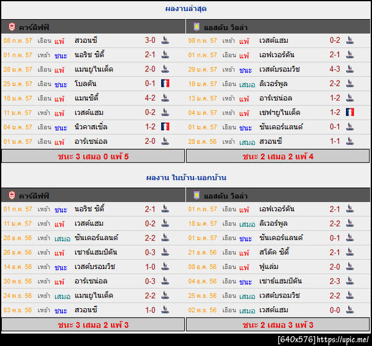Click the ผลงาน ในบ้าน-นอกบ้าน section title
This screenshot has width=372, height=346.
[186, 177]
